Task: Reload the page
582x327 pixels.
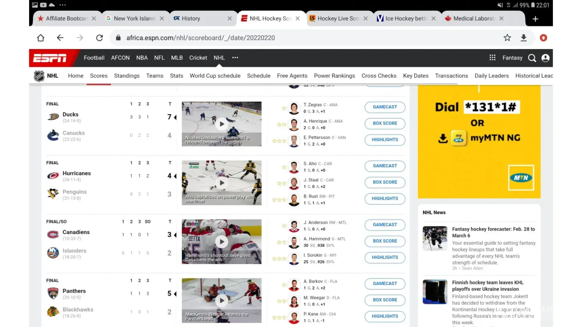Action: (x=100, y=38)
